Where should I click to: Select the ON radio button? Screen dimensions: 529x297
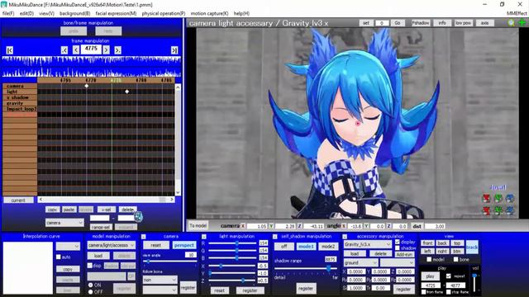[x=90, y=285]
